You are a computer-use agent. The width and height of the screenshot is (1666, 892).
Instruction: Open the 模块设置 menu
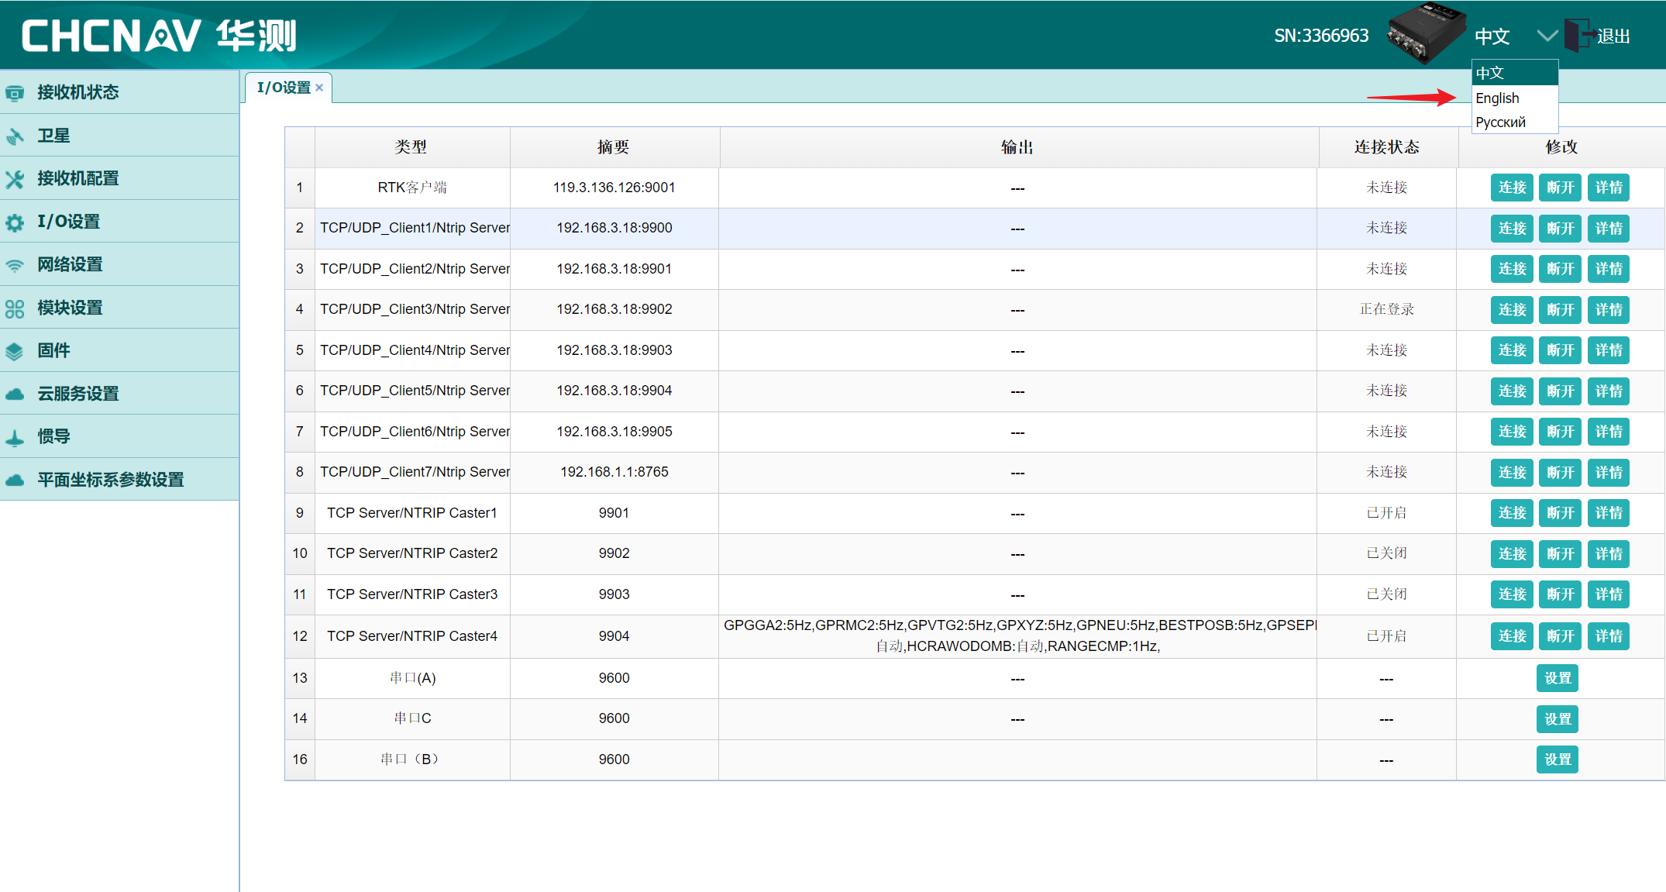[119, 308]
